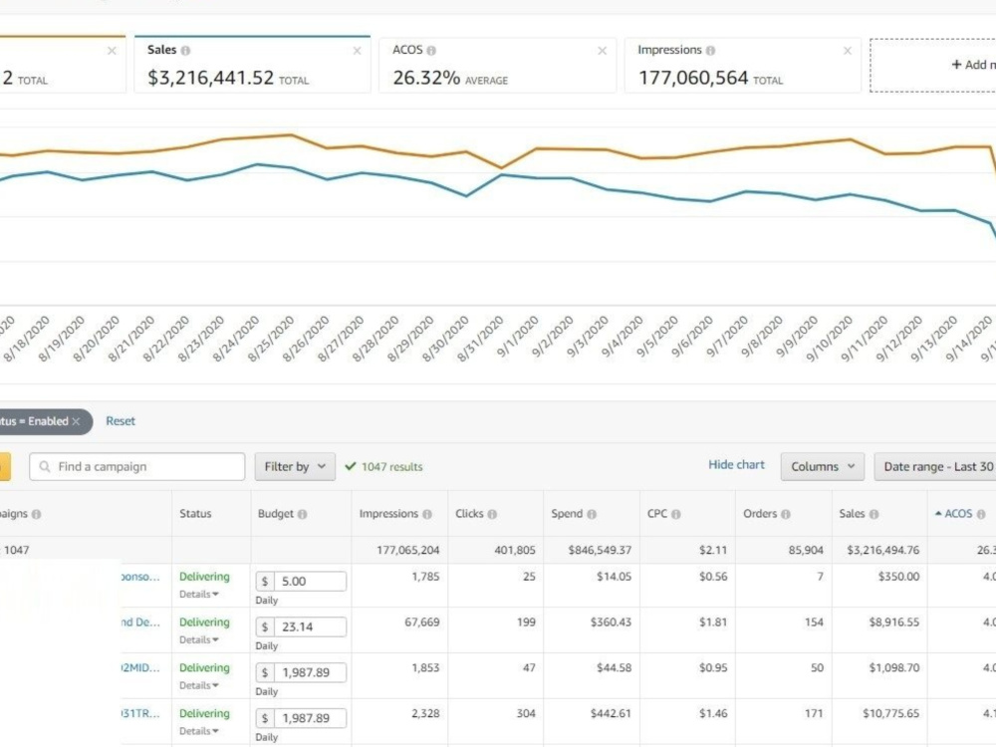996x747 pixels.
Task: Add a new metric card
Action: pyautogui.click(x=933, y=65)
